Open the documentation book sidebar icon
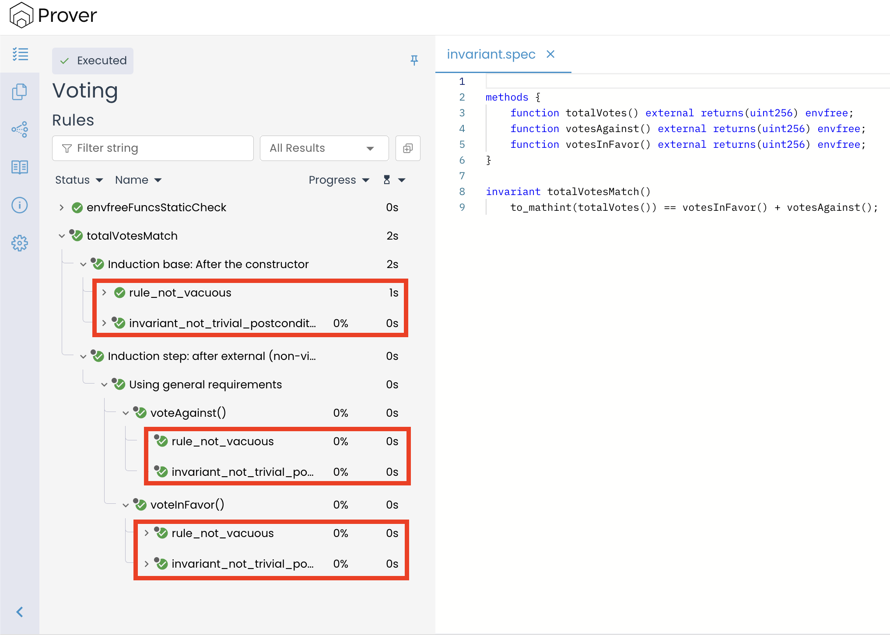890x635 pixels. click(20, 167)
